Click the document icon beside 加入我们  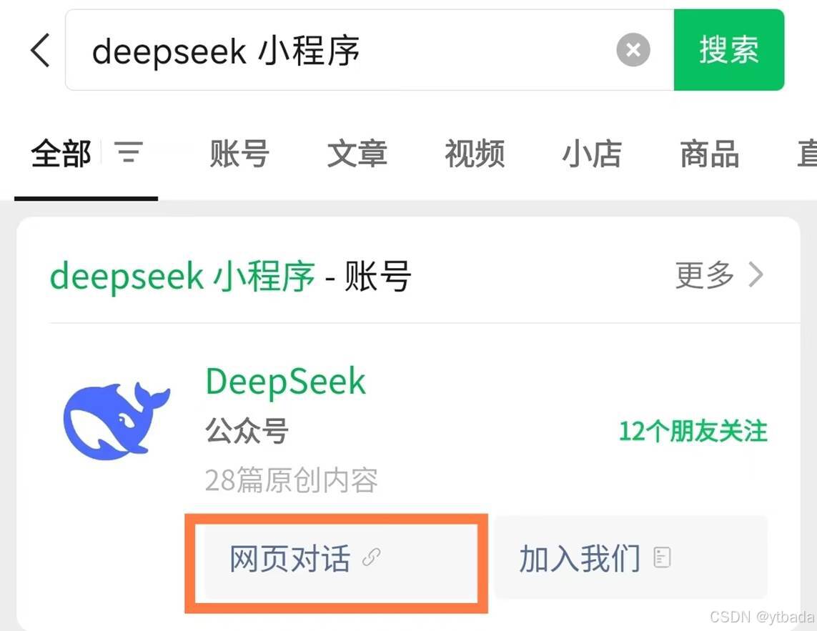(x=663, y=557)
